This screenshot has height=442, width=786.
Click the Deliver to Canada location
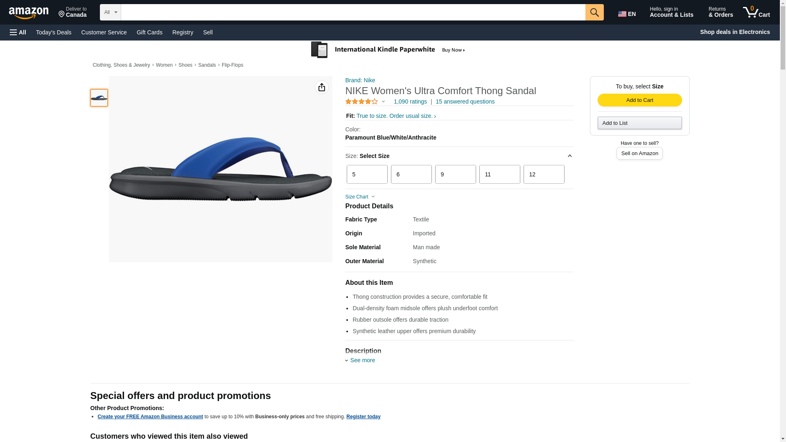[72, 12]
